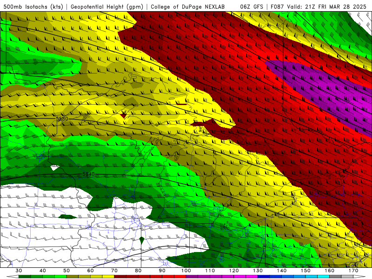Click the colorbar tick label 60
The height and width of the screenshot is (279, 372).
click(90, 271)
